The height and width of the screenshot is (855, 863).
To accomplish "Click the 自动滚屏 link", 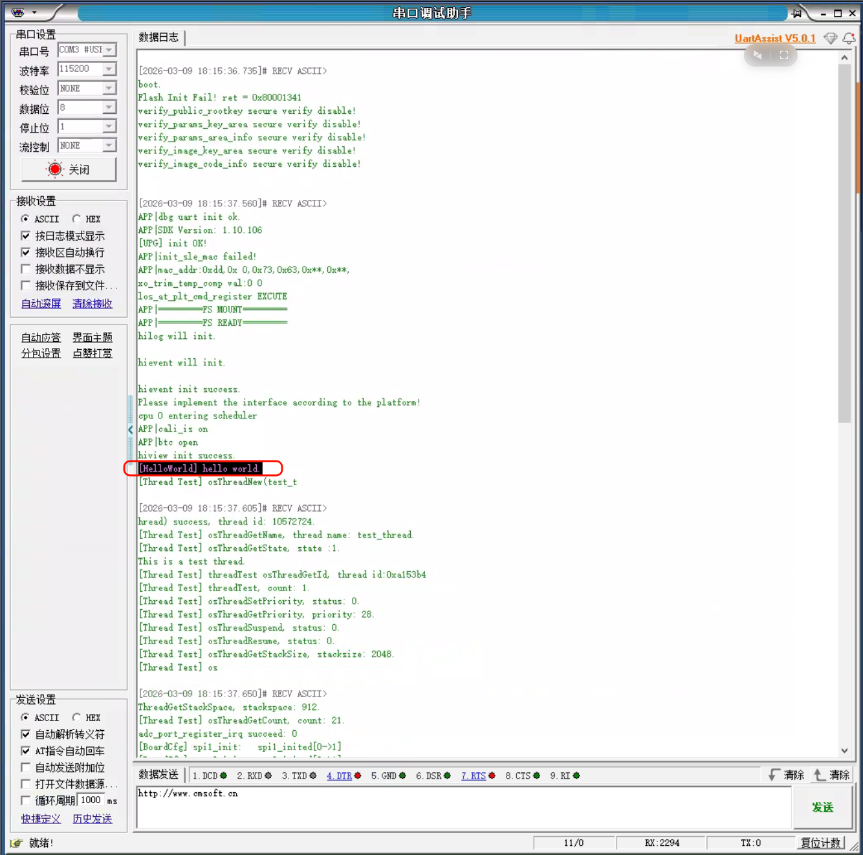I will pos(41,303).
